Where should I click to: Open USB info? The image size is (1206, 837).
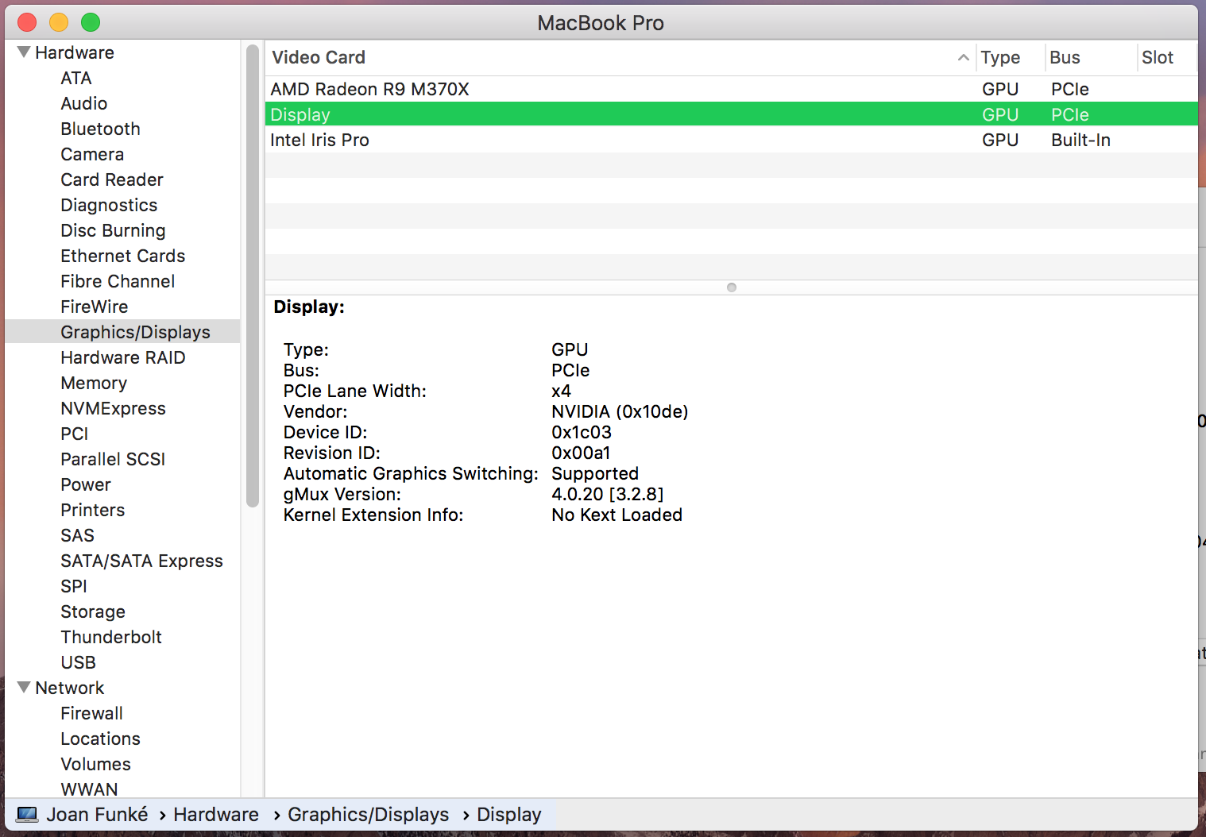coord(78,662)
